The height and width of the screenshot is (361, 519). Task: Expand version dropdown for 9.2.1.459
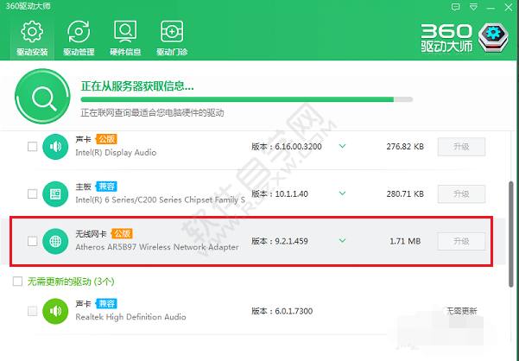tap(343, 241)
